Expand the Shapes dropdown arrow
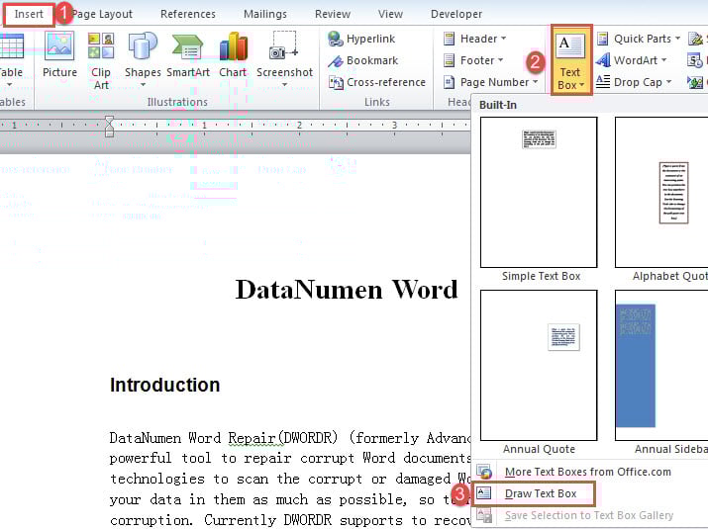The width and height of the screenshot is (708, 529). point(143,85)
